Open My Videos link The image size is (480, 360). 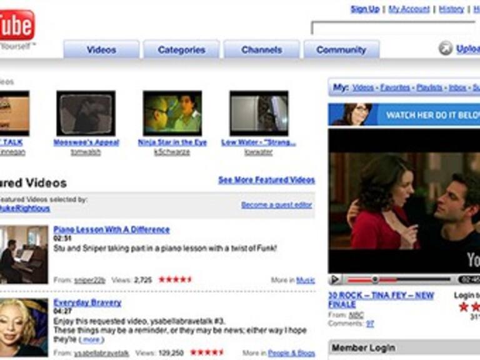[x=362, y=88]
